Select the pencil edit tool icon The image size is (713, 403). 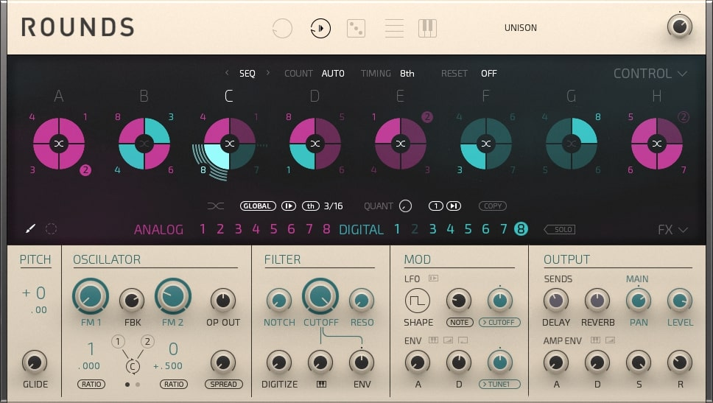point(30,229)
